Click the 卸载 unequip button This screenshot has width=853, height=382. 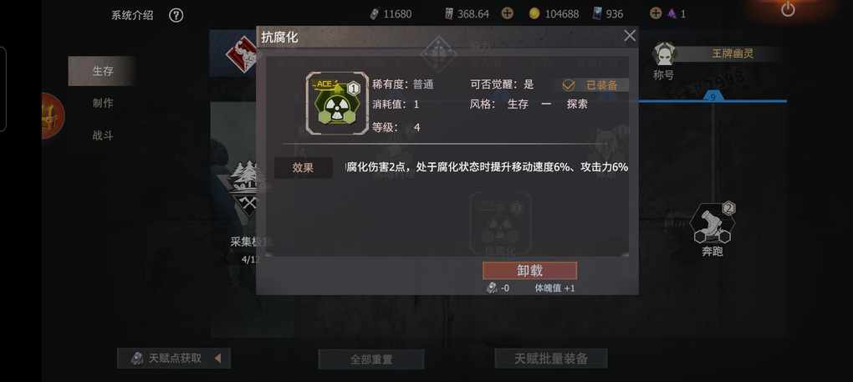pos(529,271)
